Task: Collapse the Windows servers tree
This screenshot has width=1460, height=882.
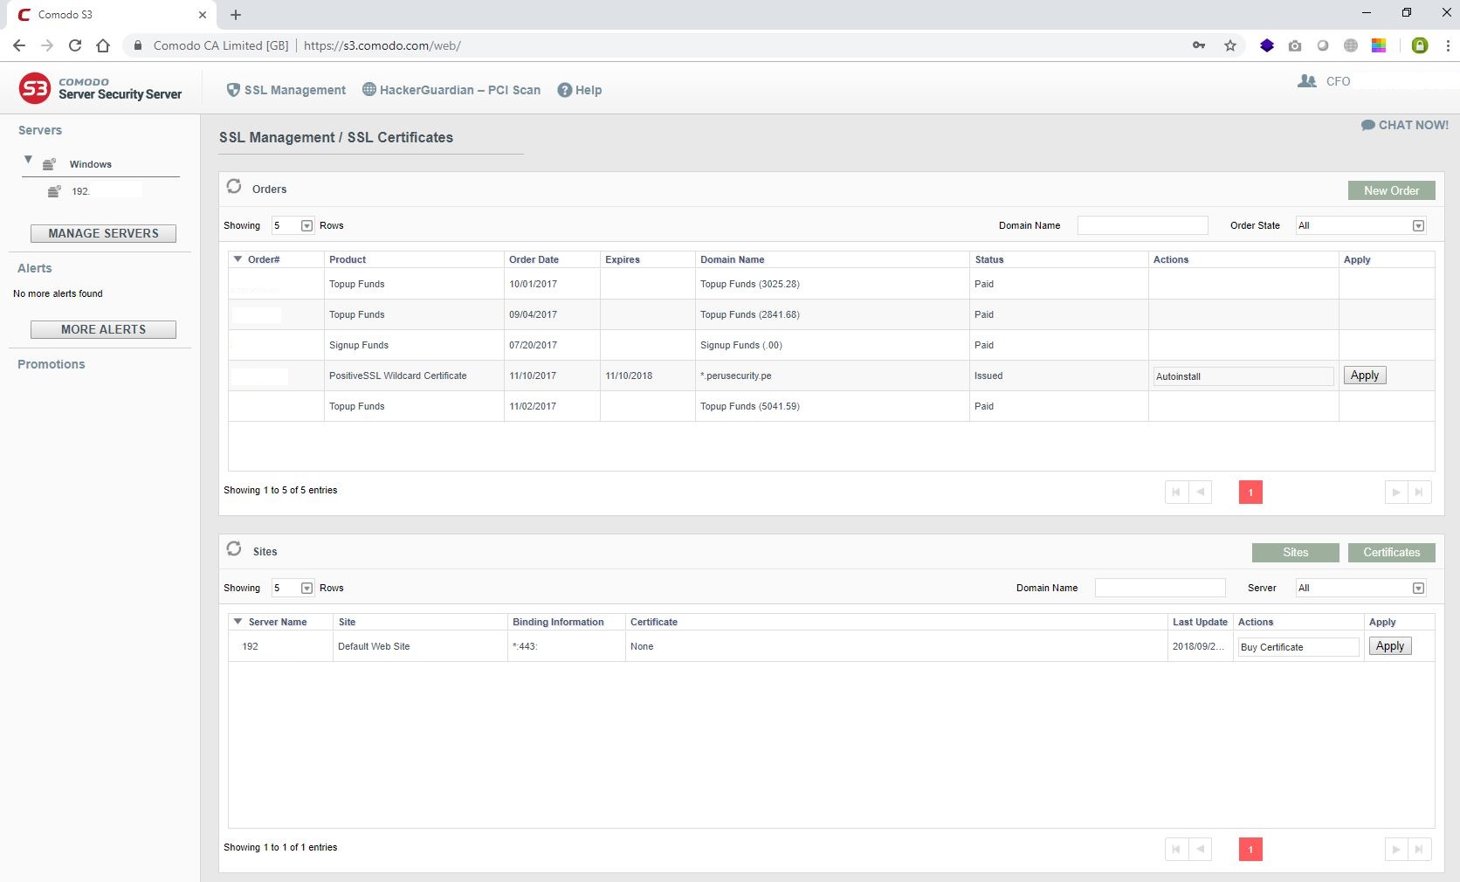Action: click(28, 160)
